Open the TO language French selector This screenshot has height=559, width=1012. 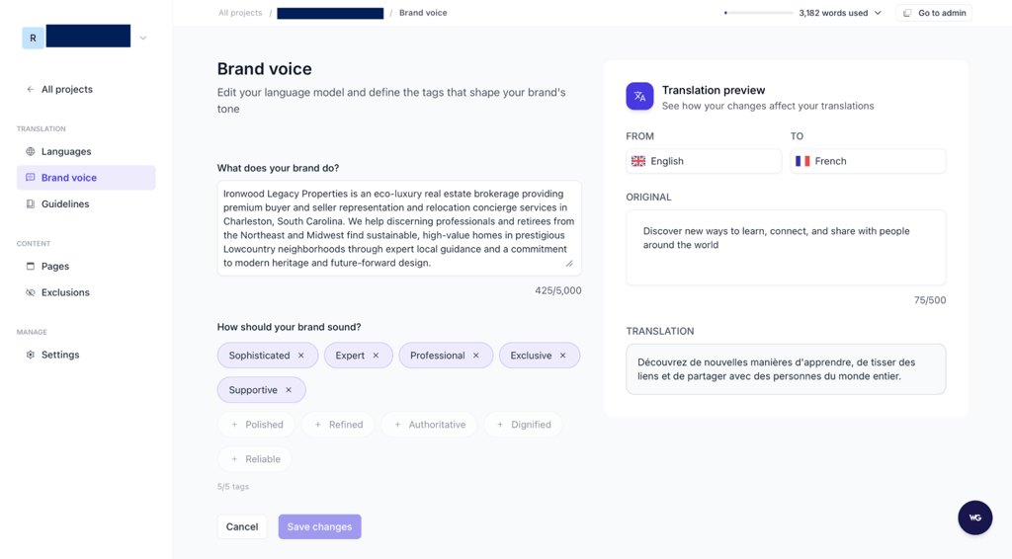(x=868, y=161)
